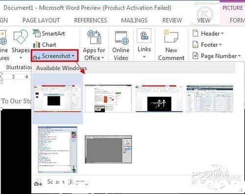This screenshot has height=194, width=245.
Task: Insert an Online Video
Action: [121, 45]
